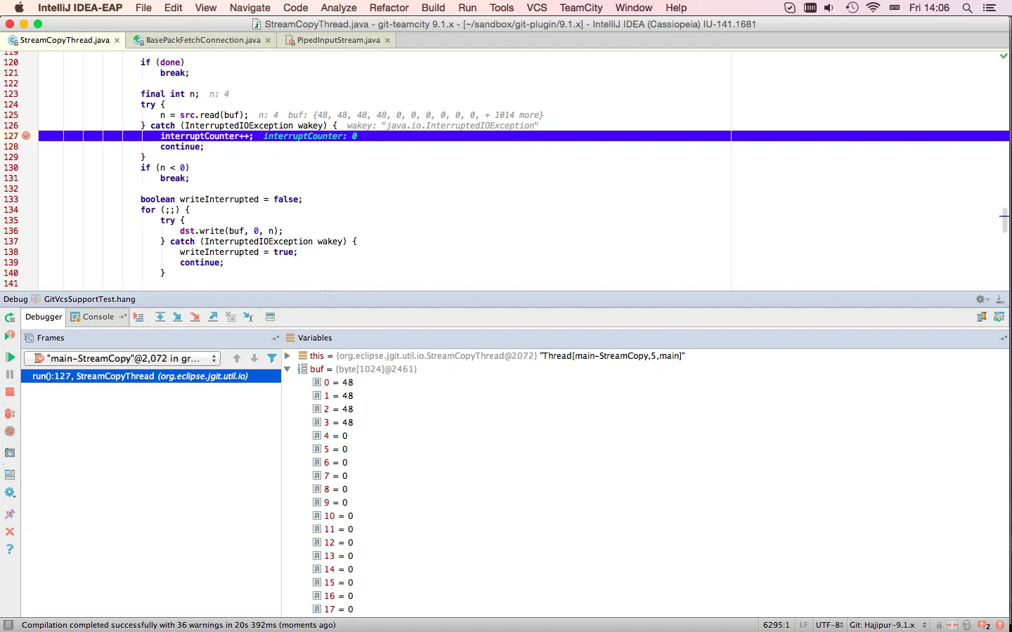Open View Breakpoints from debug sidebar
The image size is (1012, 632).
point(10,414)
